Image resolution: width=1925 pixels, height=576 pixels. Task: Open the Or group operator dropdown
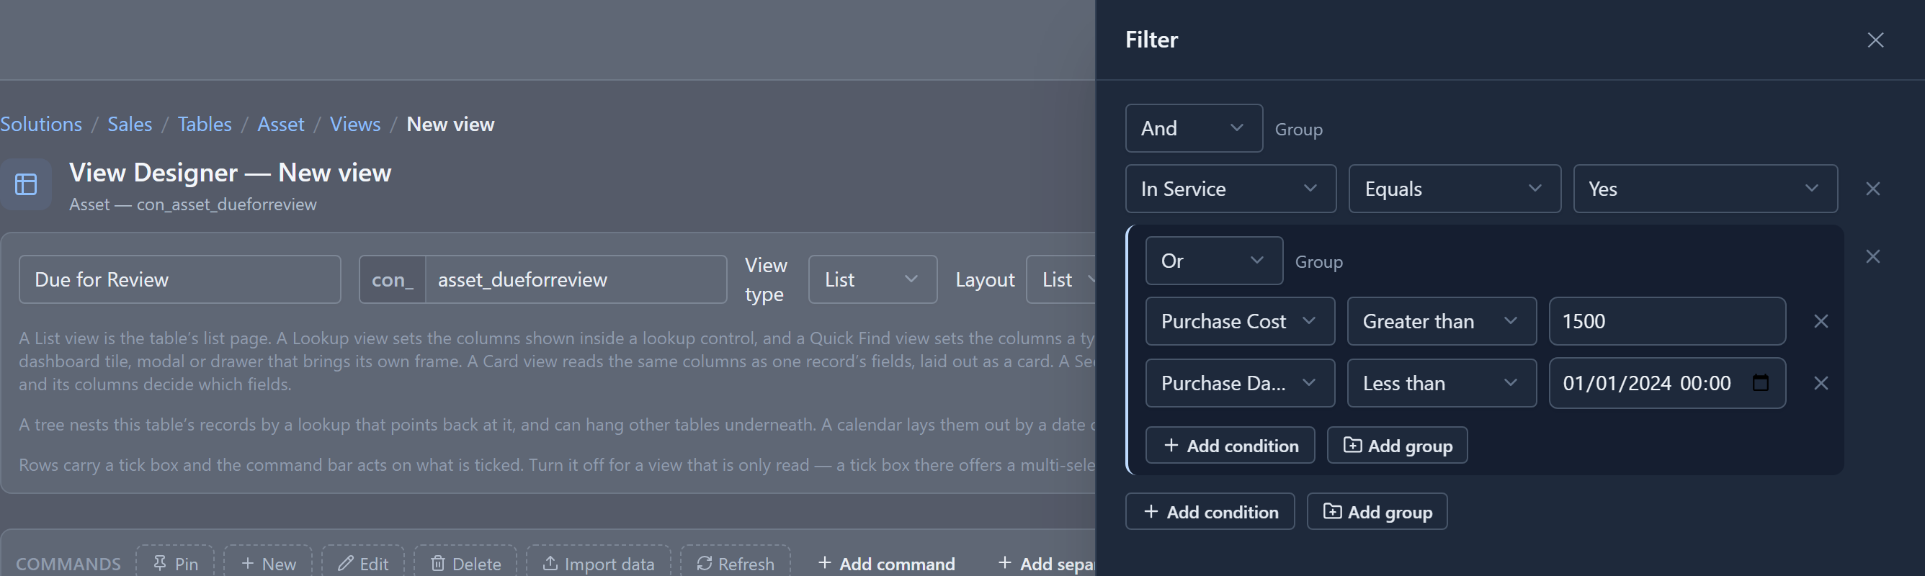[x=1214, y=261]
